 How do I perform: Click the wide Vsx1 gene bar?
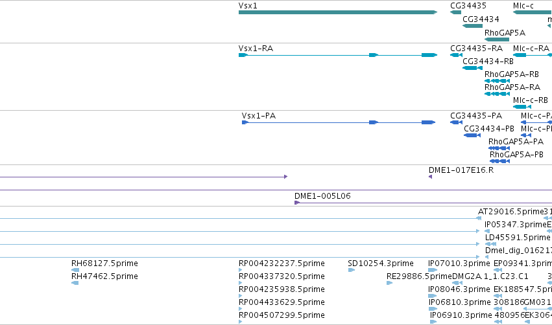338,12
